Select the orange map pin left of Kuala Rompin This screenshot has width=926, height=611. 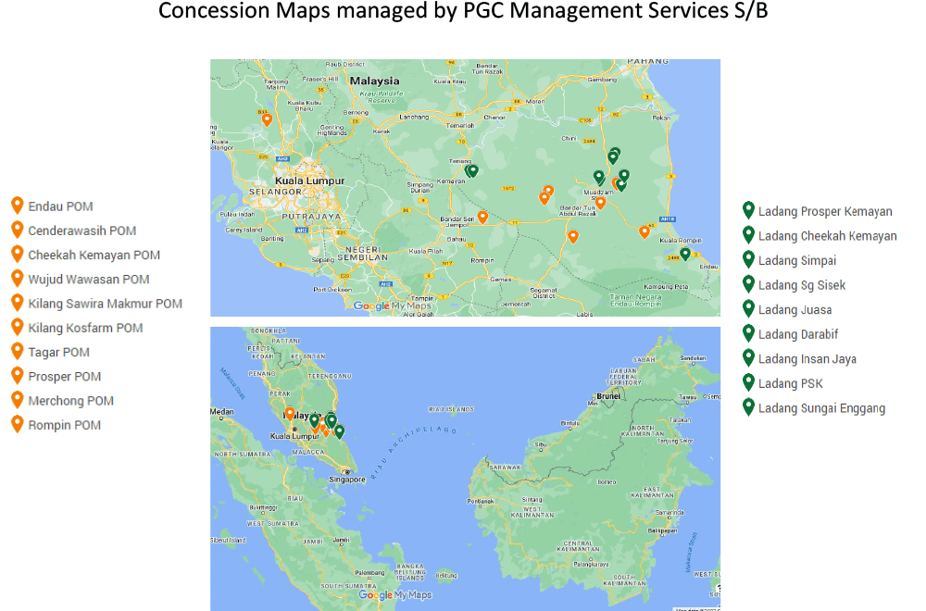pyautogui.click(x=644, y=231)
